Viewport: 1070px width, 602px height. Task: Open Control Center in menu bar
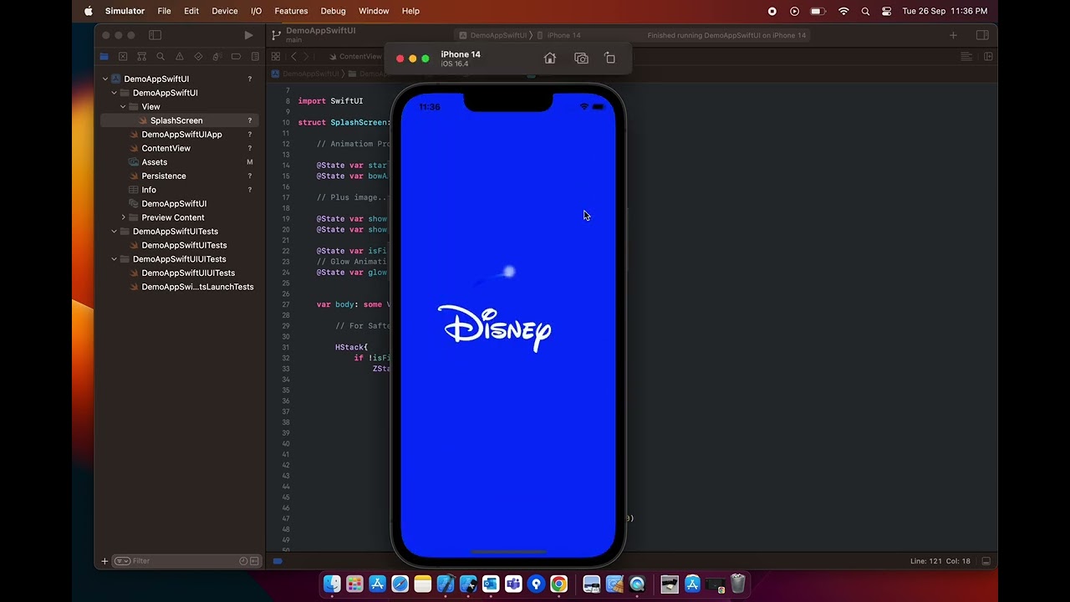(x=887, y=11)
